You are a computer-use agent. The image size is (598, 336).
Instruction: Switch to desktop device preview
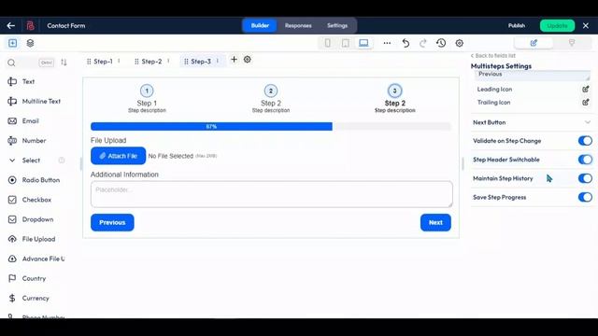363,43
